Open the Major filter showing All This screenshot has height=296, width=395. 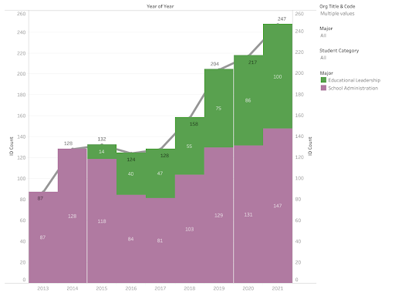point(323,35)
